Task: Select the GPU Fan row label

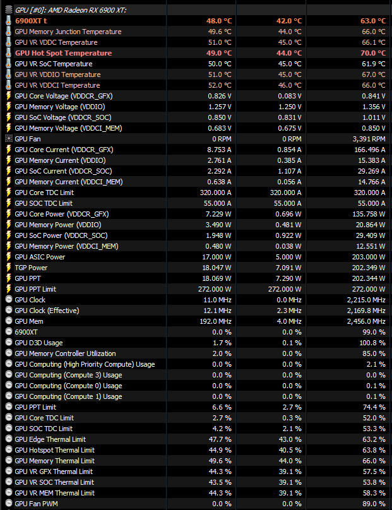Action: point(28,139)
